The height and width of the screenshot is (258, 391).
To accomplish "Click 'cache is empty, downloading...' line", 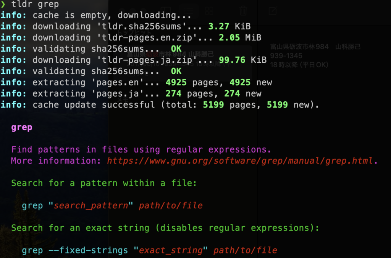I will [112, 15].
